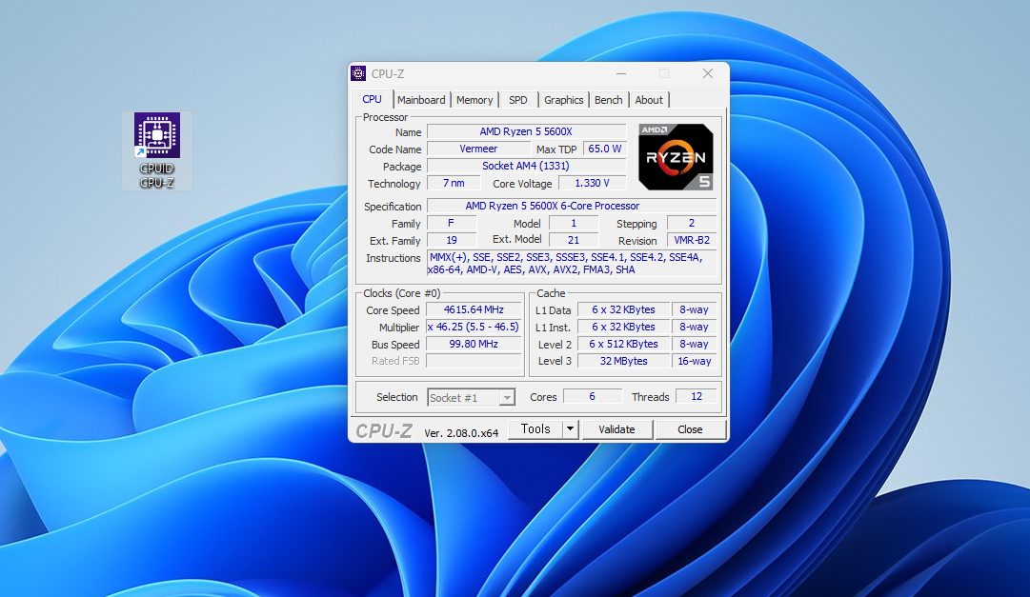Screen dimensions: 1030x597
Task: Open the CPUID CPU-Z desktop shortcut icon
Action: click(x=157, y=150)
